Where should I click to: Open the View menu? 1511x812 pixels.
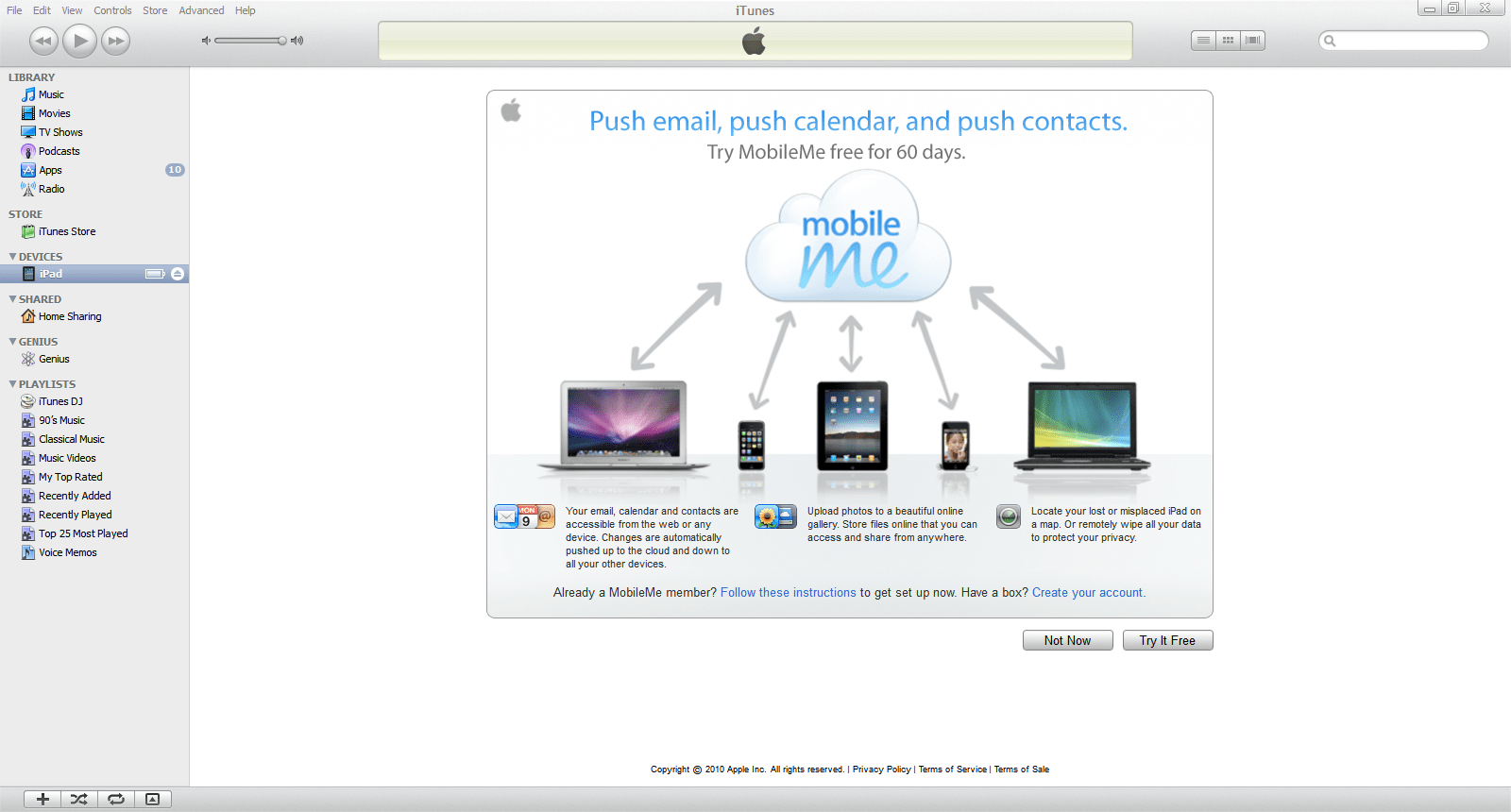click(72, 10)
